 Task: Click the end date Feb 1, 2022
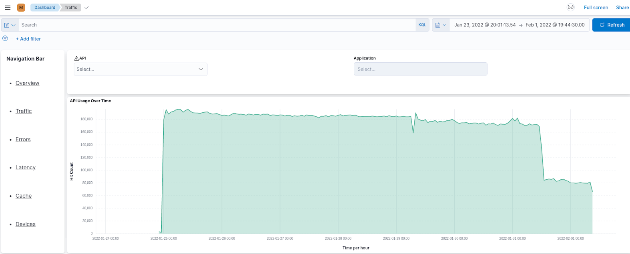pyautogui.click(x=555, y=25)
